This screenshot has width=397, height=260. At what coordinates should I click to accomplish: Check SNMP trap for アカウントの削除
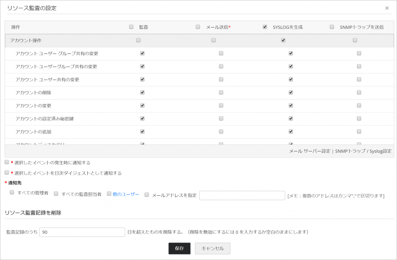(359, 92)
